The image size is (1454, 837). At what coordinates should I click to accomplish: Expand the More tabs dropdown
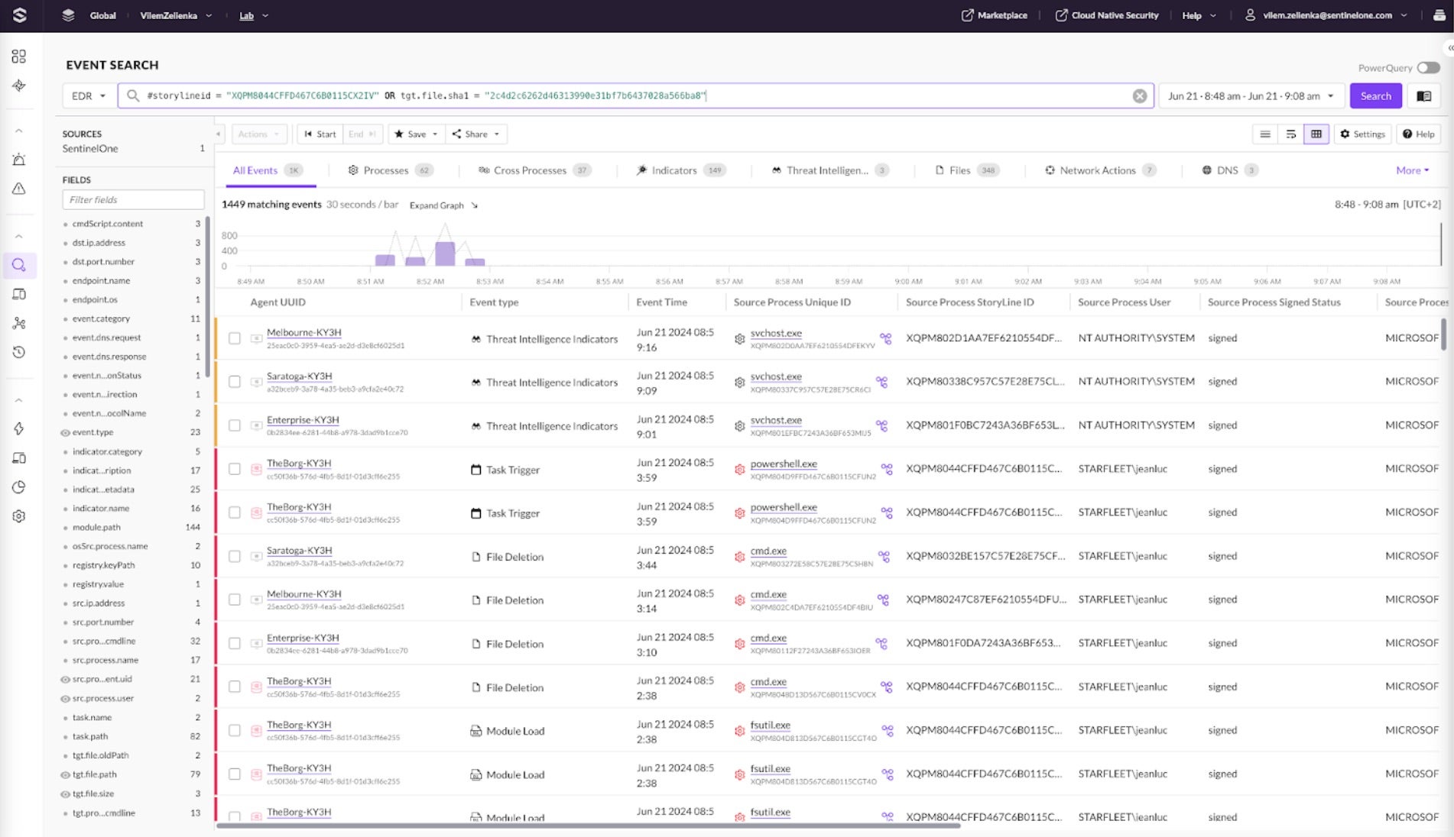[1411, 170]
